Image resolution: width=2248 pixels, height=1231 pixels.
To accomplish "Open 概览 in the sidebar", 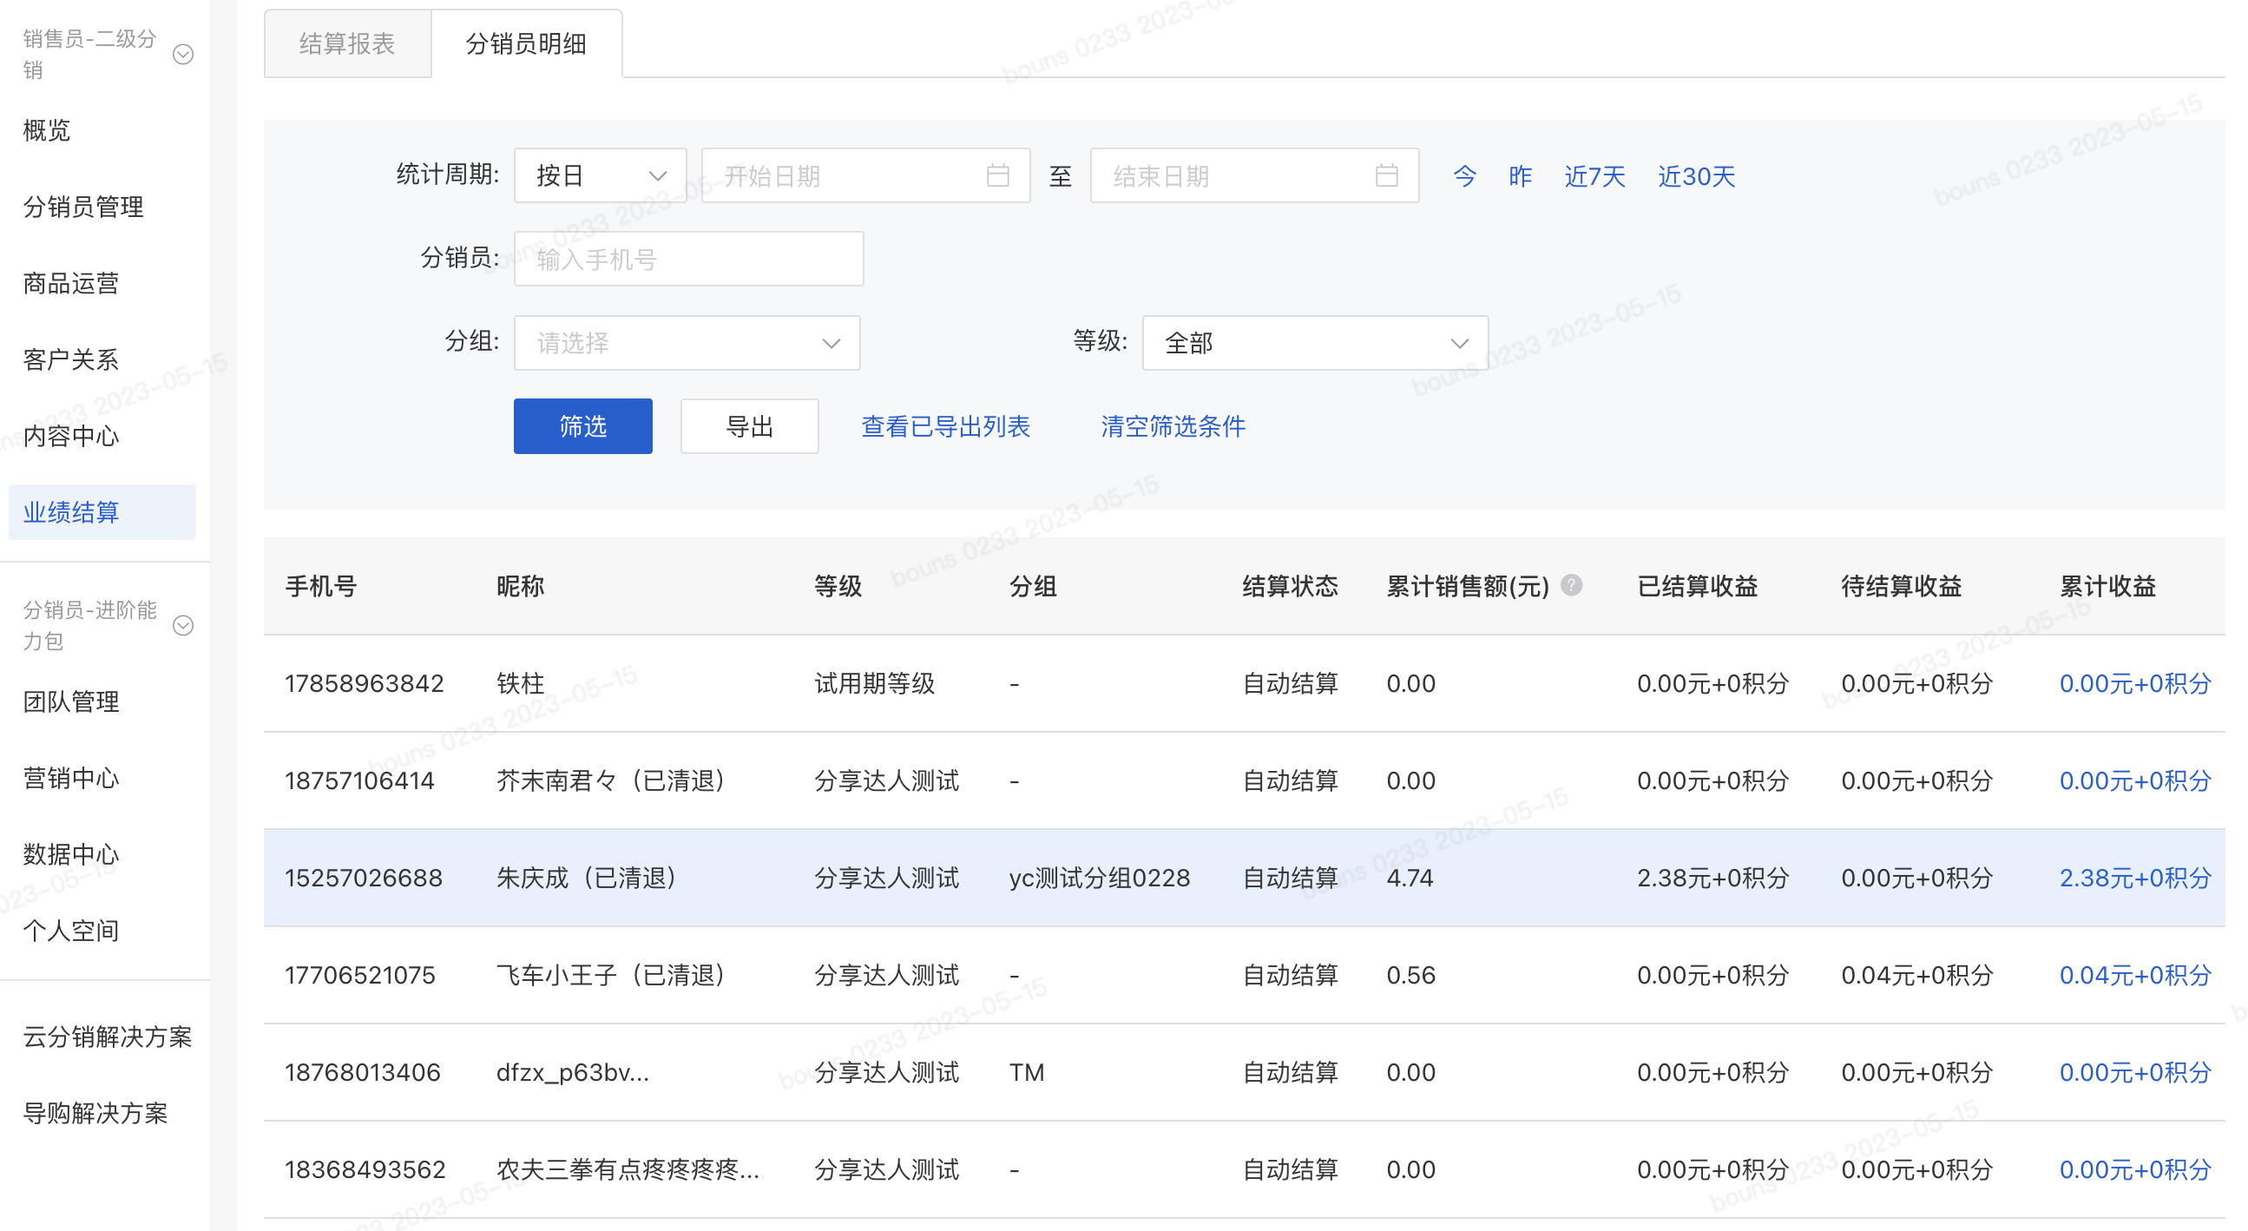I will [x=47, y=130].
